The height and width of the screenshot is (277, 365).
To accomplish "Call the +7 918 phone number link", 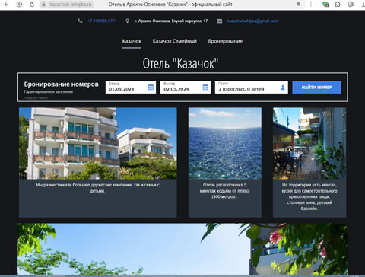I will click(102, 21).
